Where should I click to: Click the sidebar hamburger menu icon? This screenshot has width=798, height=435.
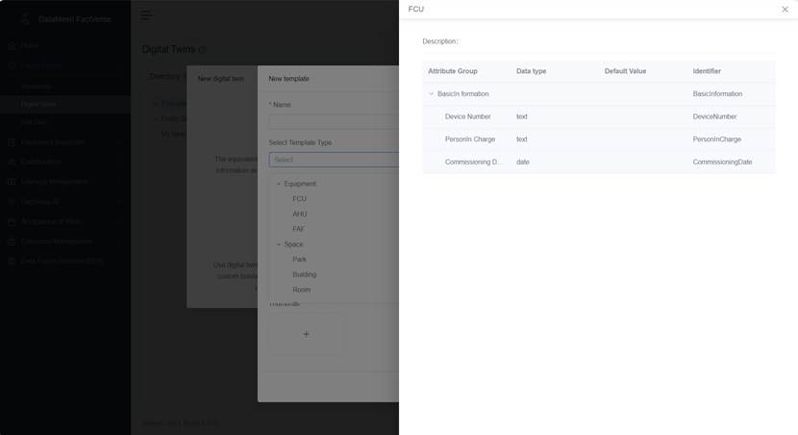(x=146, y=15)
